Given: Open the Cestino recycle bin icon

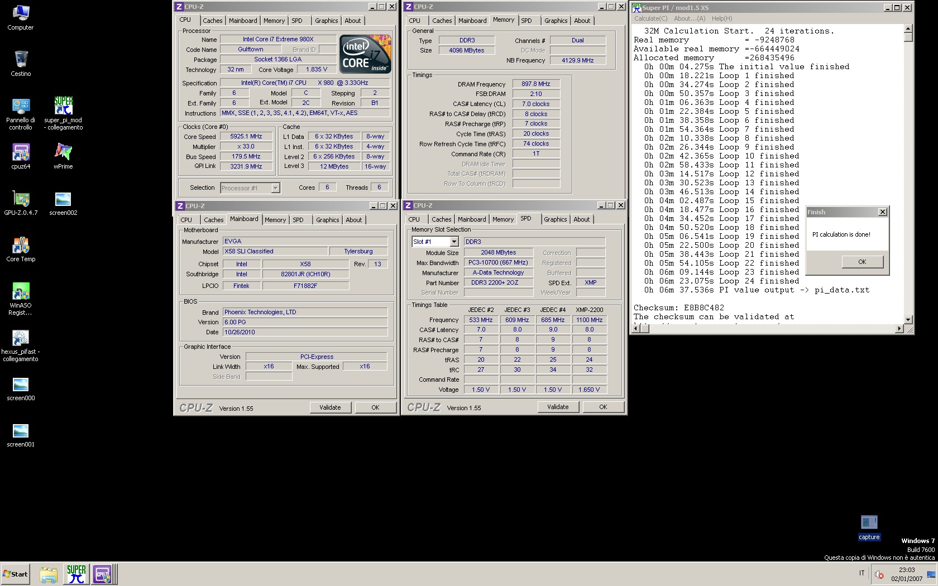Looking at the screenshot, I should point(21,63).
